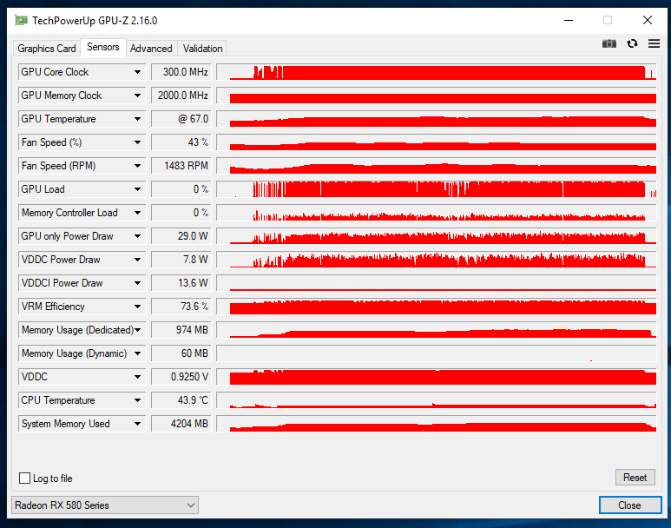This screenshot has height=528, width=671.
Task: Click the VRM Efficiency history graph
Action: click(437, 307)
